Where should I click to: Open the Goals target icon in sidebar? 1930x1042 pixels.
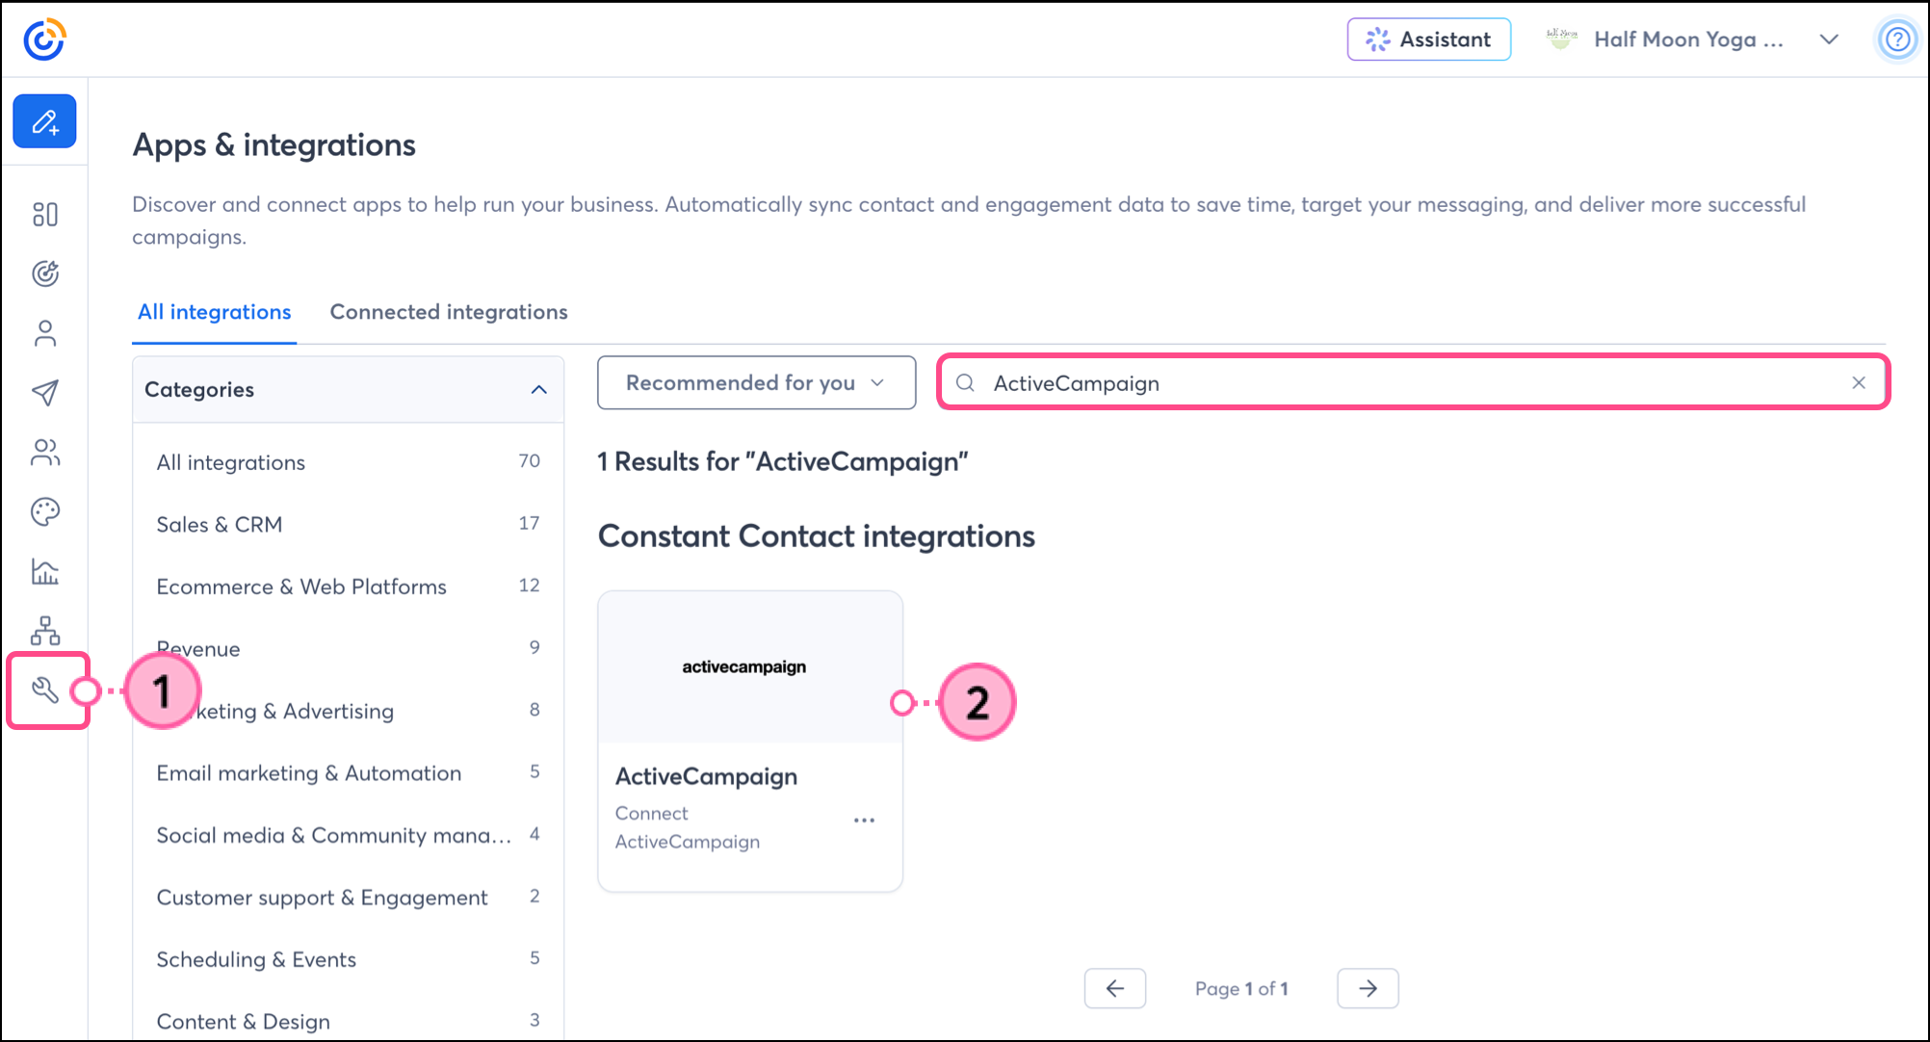(x=45, y=274)
